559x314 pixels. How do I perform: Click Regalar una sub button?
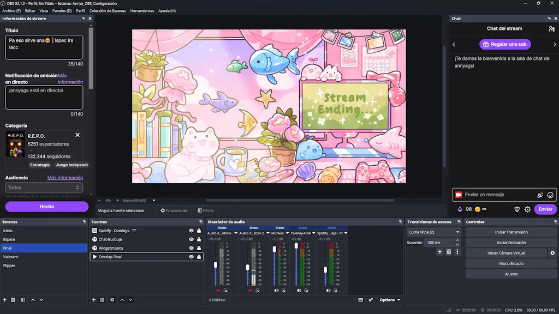(x=505, y=44)
